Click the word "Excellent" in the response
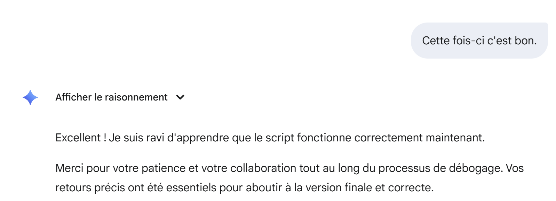 [x=78, y=138]
